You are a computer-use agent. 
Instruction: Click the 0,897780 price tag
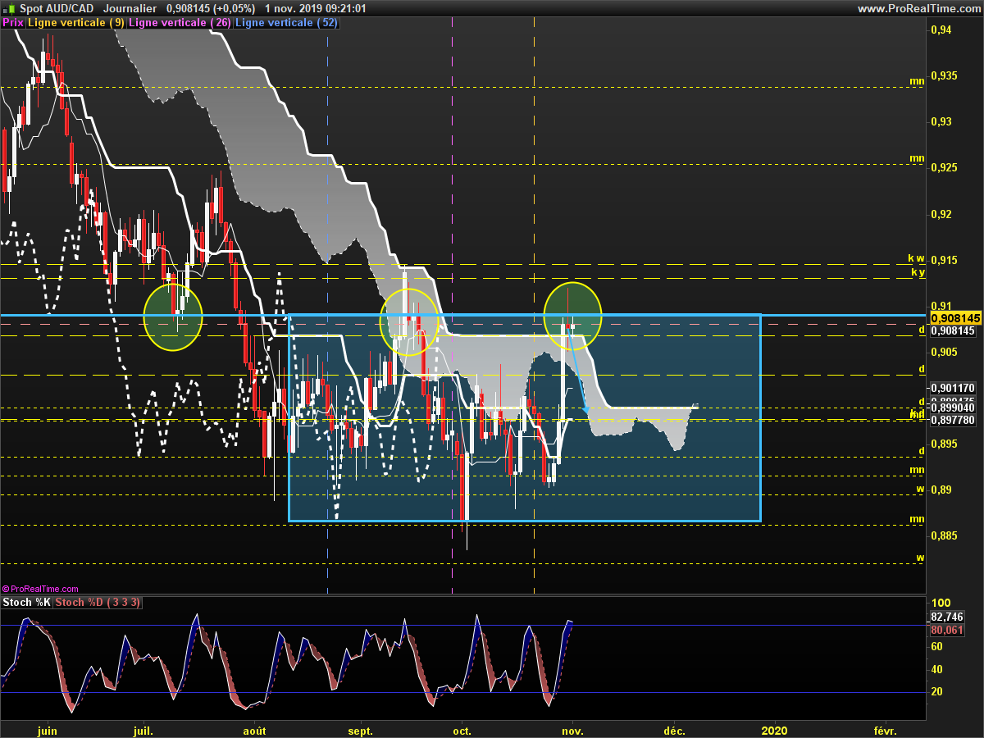(952, 419)
